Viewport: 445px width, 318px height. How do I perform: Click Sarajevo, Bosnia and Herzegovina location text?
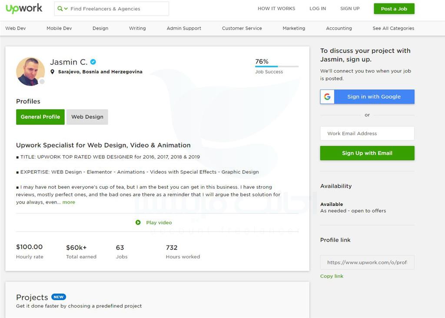pyautogui.click(x=100, y=72)
